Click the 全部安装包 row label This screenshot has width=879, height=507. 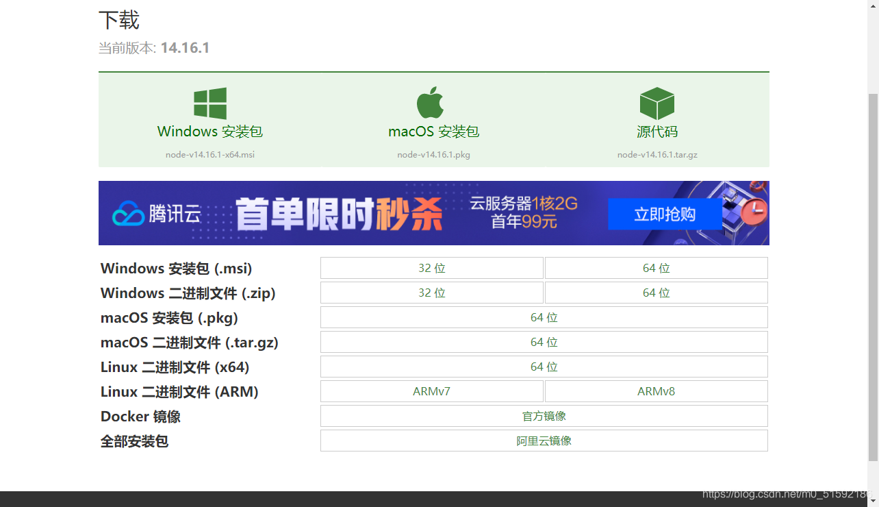[x=134, y=441]
